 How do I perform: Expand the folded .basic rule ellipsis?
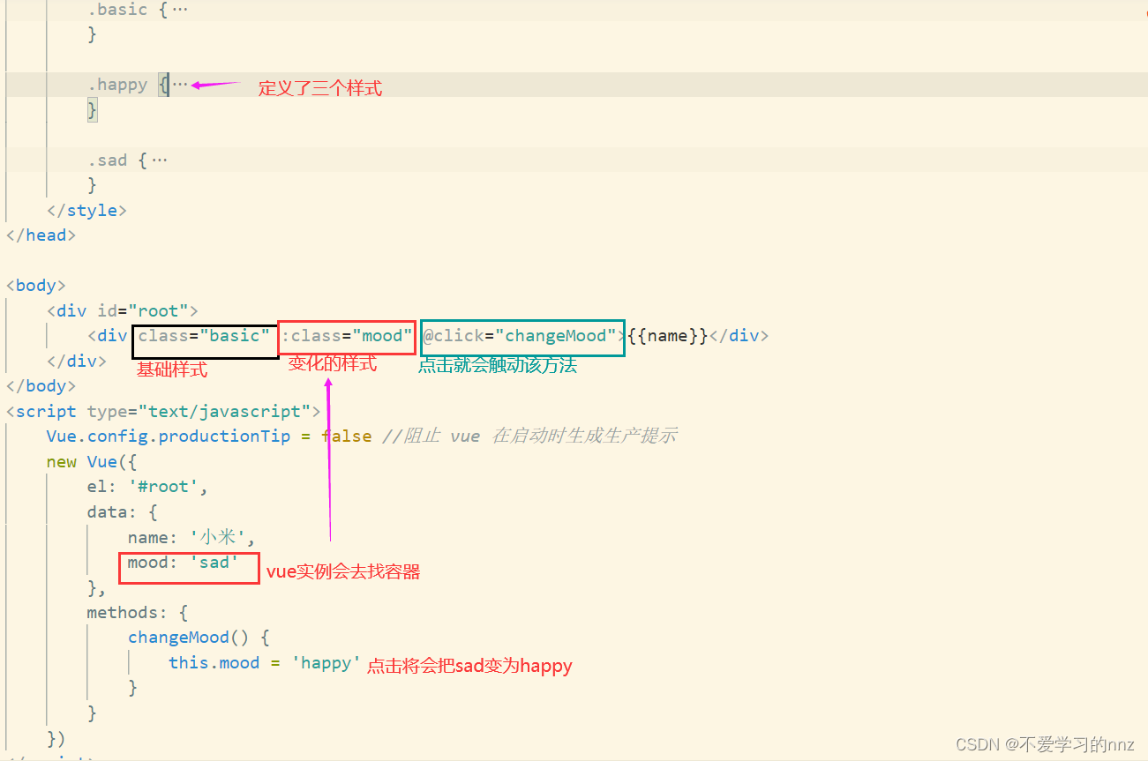(x=179, y=10)
